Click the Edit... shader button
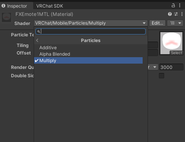185x142 pixels. pyautogui.click(x=157, y=23)
